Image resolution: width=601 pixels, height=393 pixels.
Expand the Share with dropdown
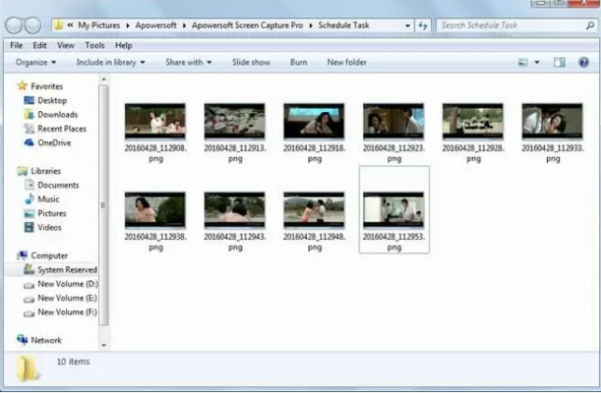pyautogui.click(x=188, y=63)
